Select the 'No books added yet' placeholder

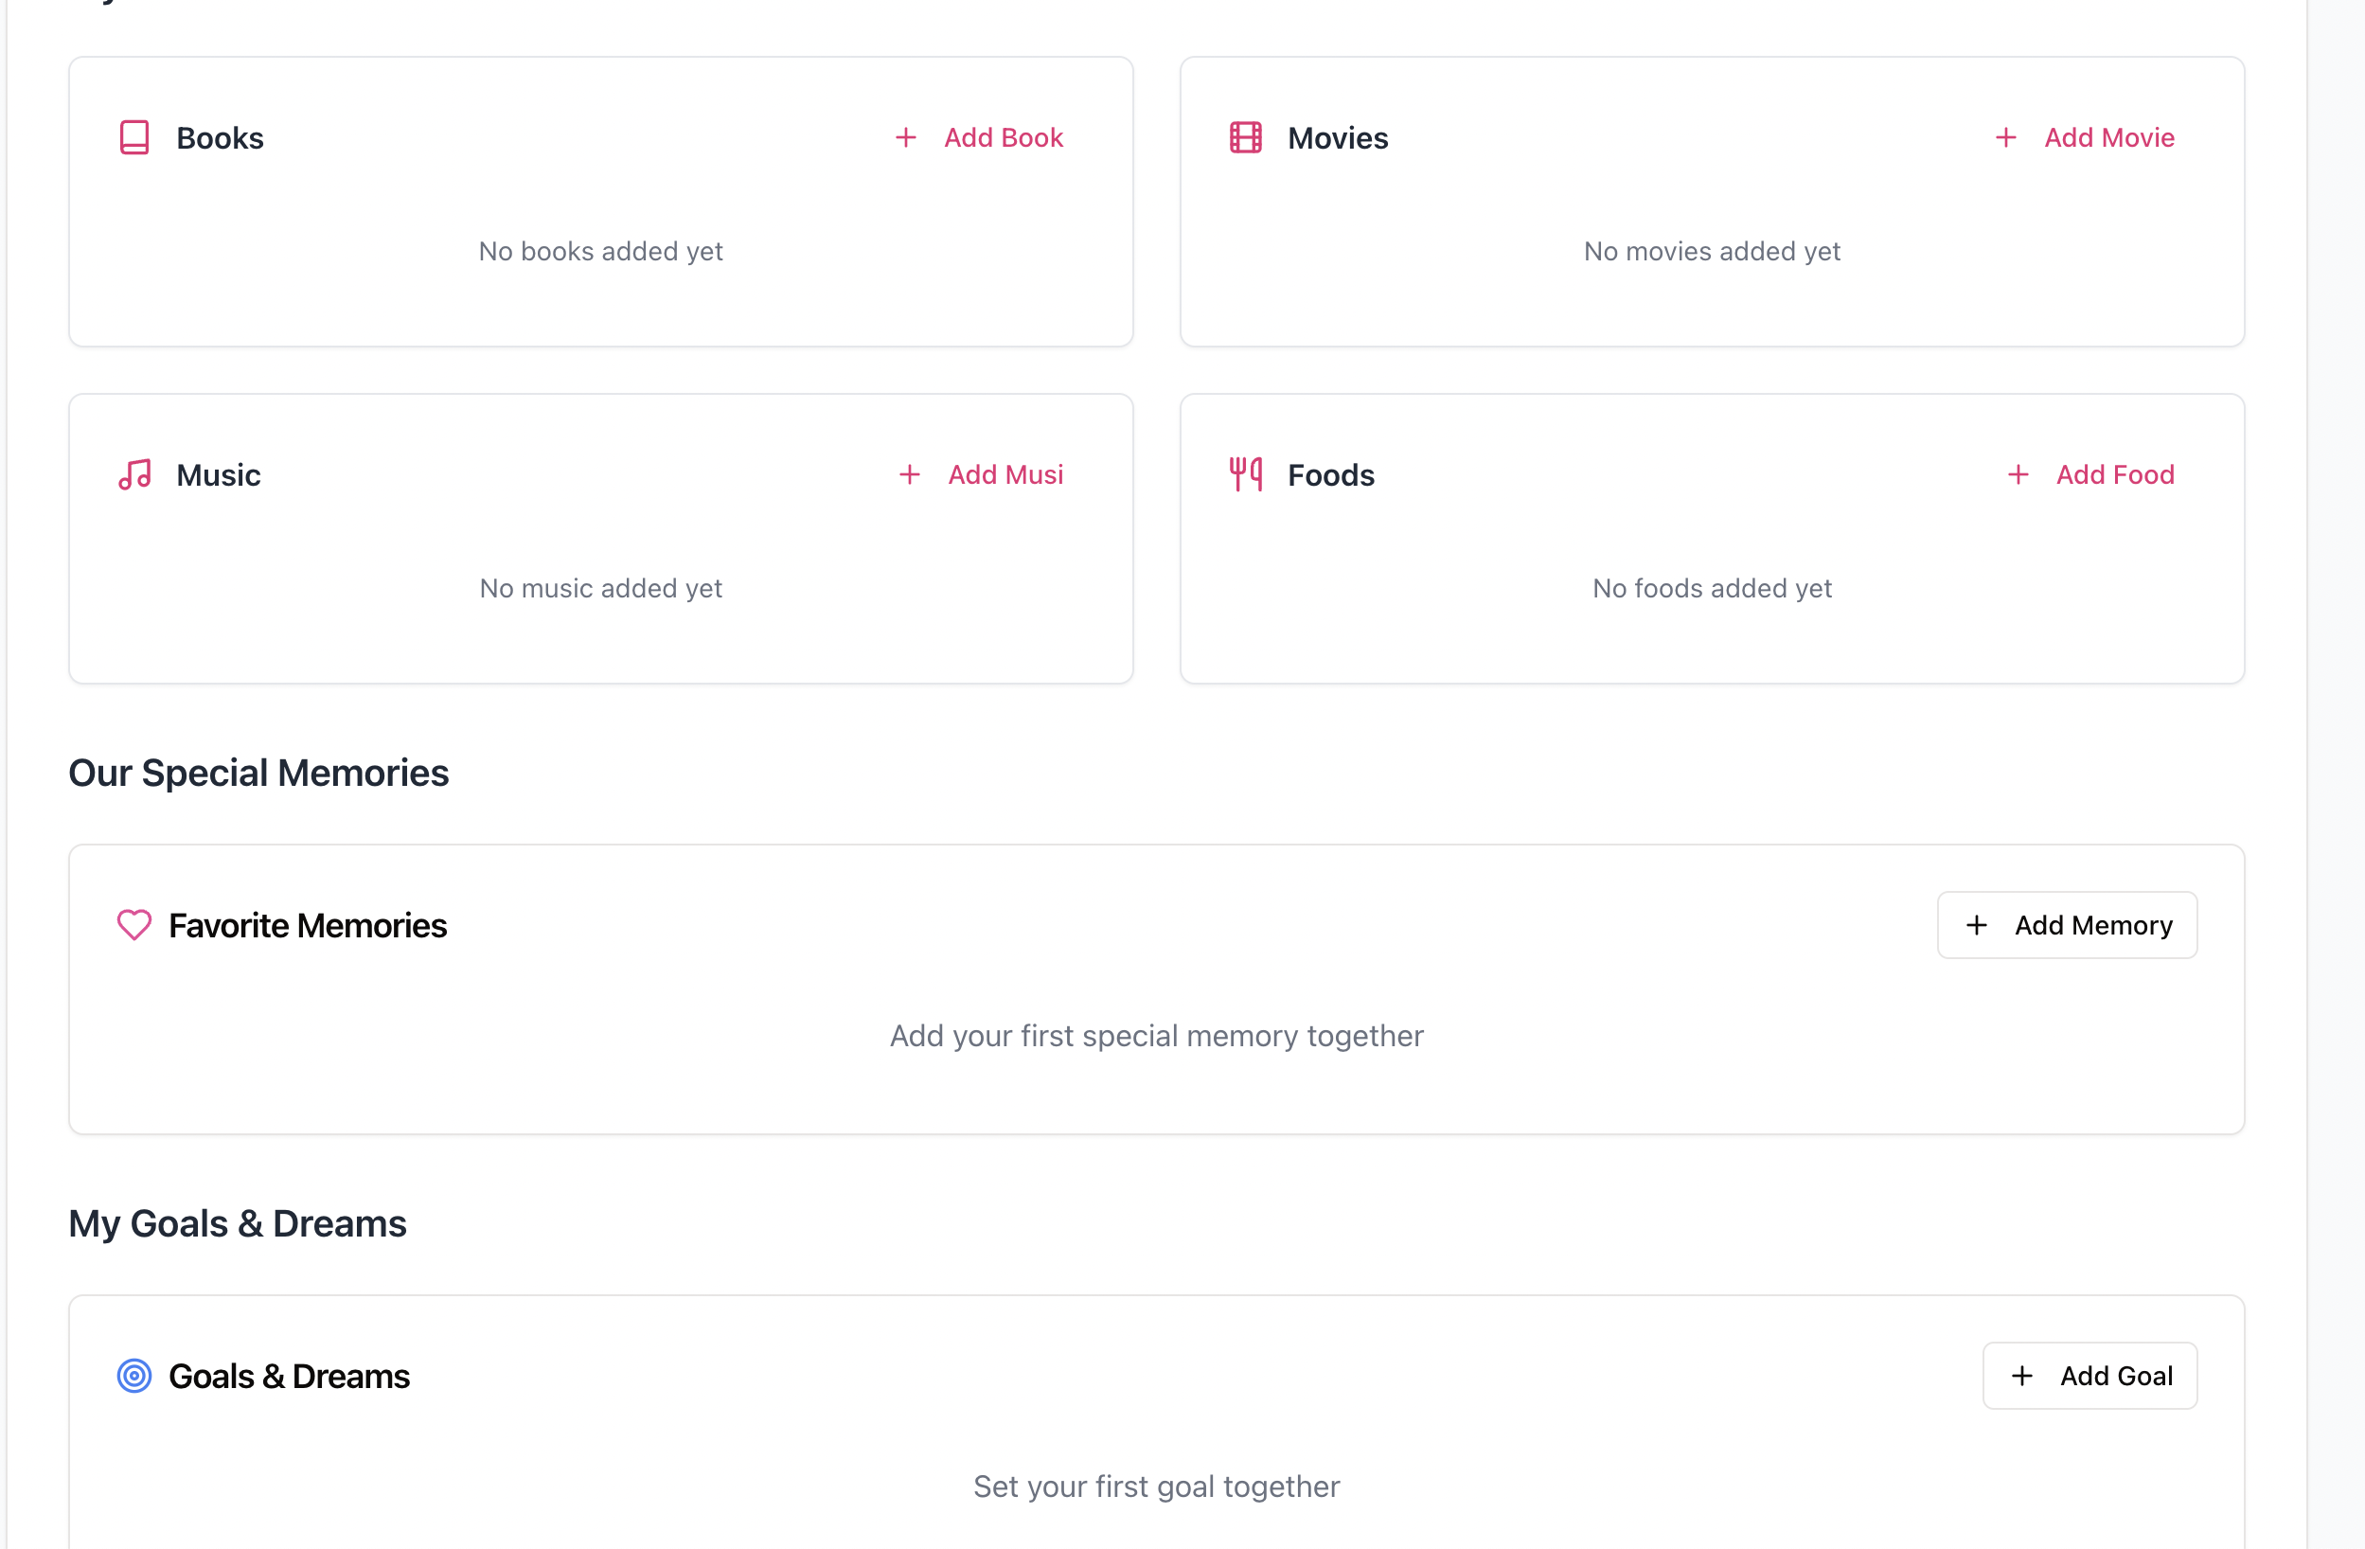point(600,250)
